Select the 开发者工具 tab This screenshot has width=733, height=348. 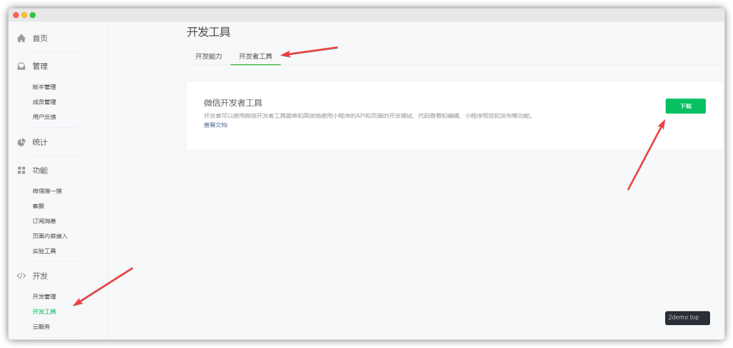(x=255, y=56)
